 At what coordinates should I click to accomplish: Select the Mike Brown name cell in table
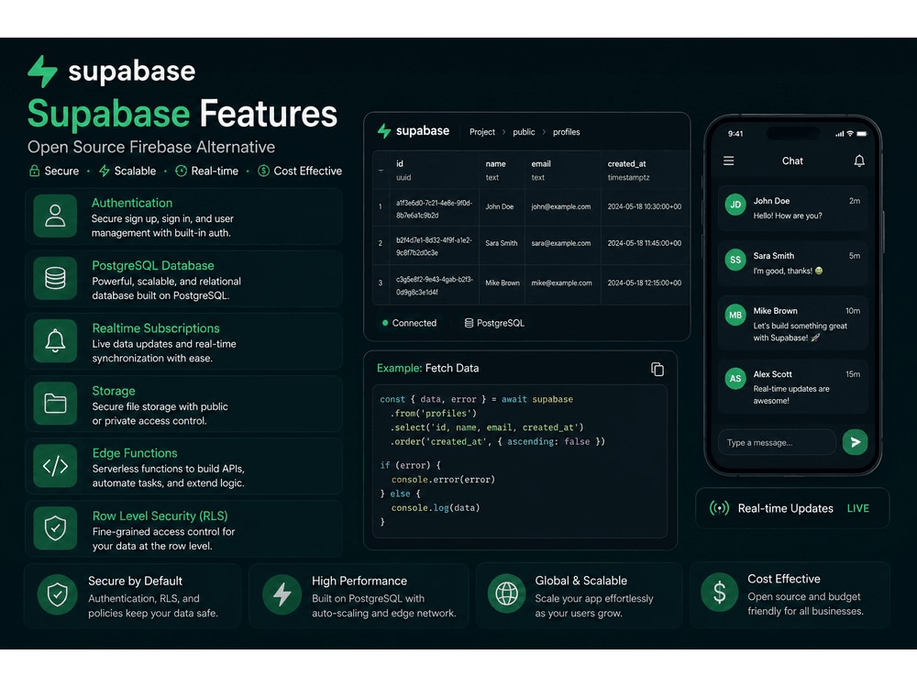[503, 283]
